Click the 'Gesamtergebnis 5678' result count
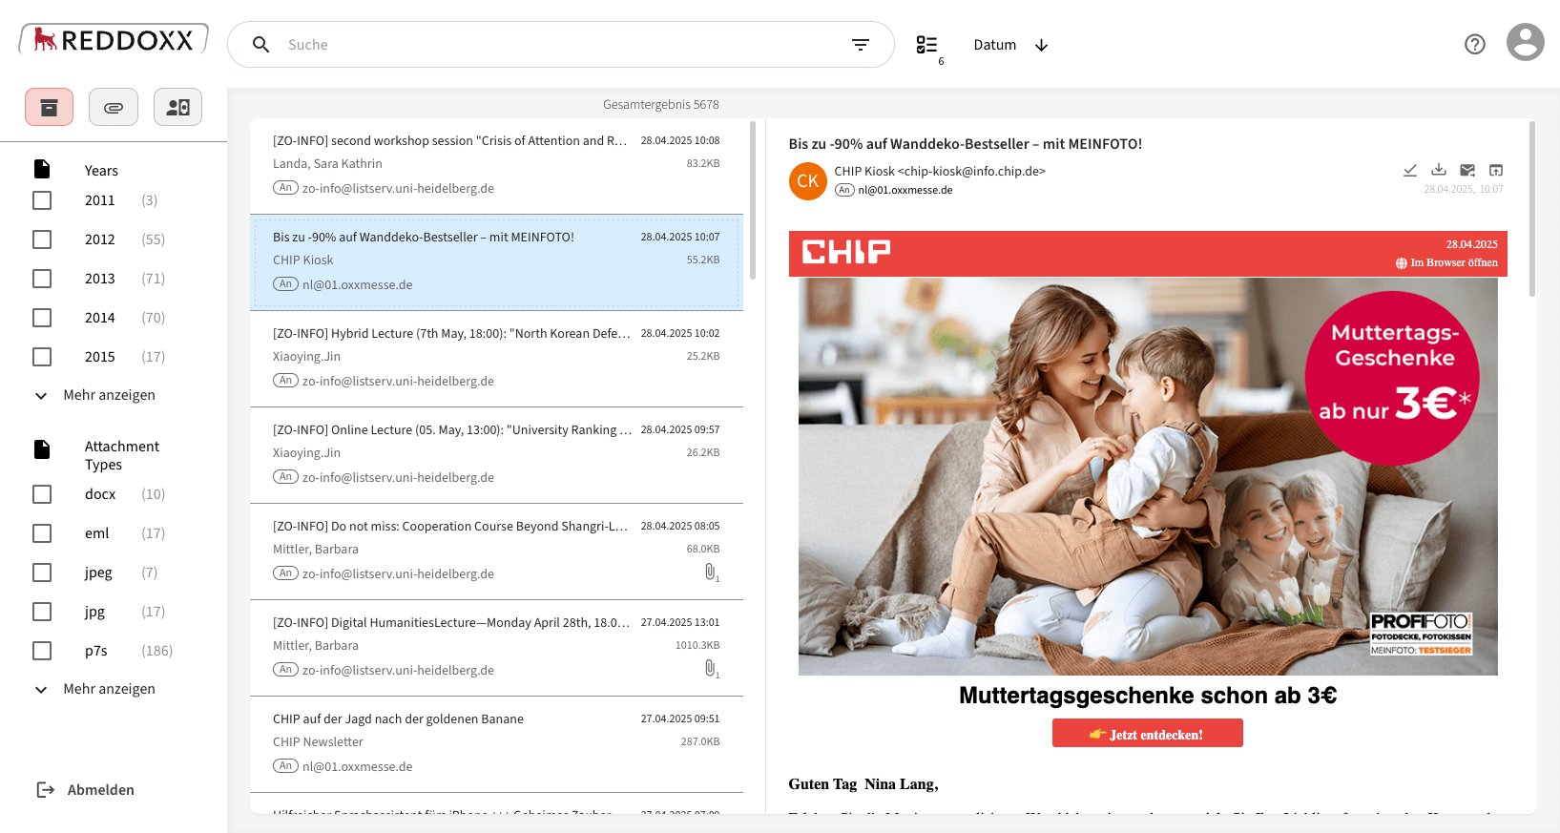The image size is (1560, 833). pyautogui.click(x=661, y=105)
